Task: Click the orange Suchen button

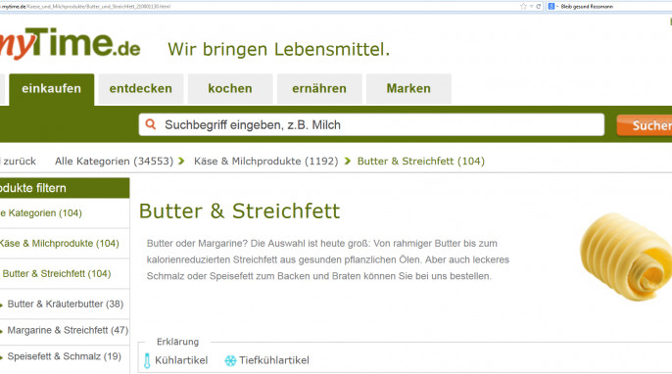Action: 645,125
